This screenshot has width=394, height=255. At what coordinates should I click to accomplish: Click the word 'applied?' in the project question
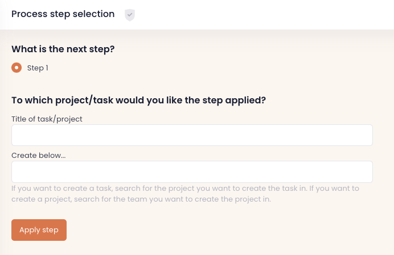coord(246,101)
